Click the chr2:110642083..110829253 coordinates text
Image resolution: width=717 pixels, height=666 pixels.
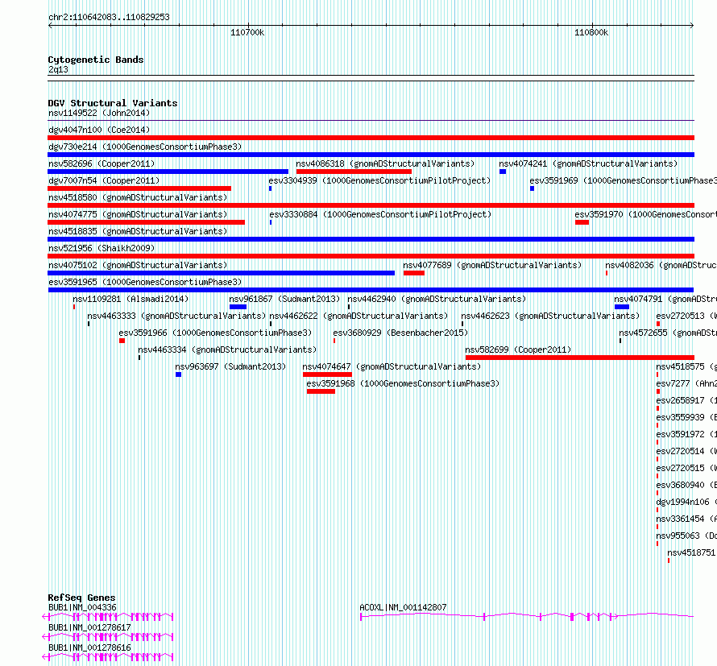tap(109, 17)
